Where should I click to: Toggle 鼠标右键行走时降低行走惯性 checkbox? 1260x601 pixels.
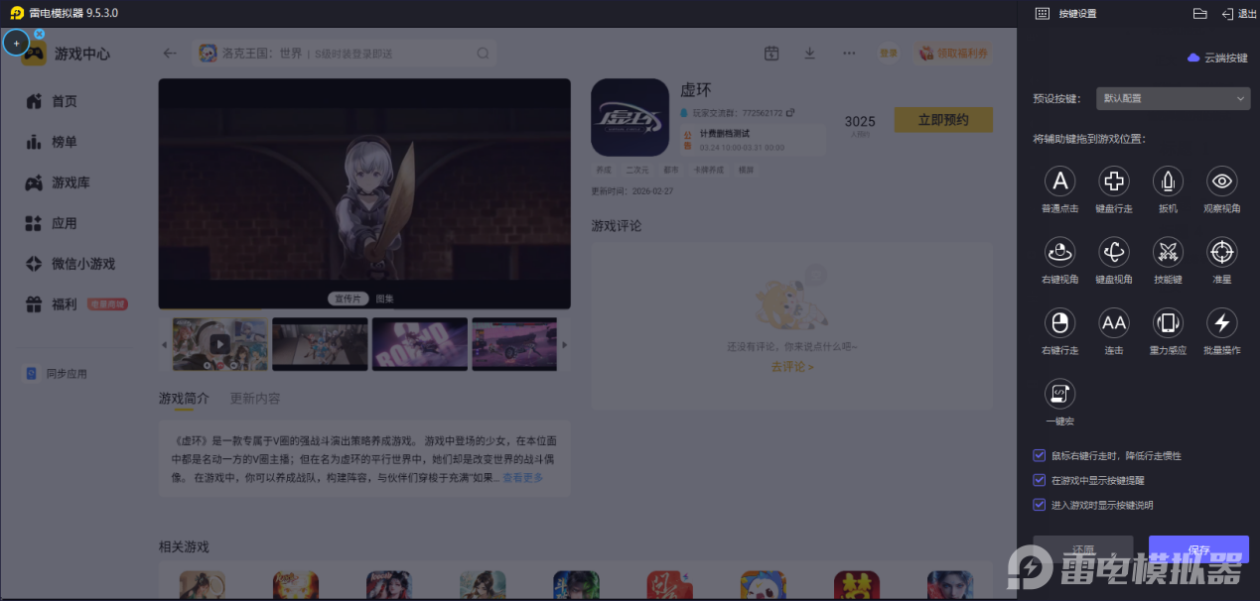pos(1040,455)
